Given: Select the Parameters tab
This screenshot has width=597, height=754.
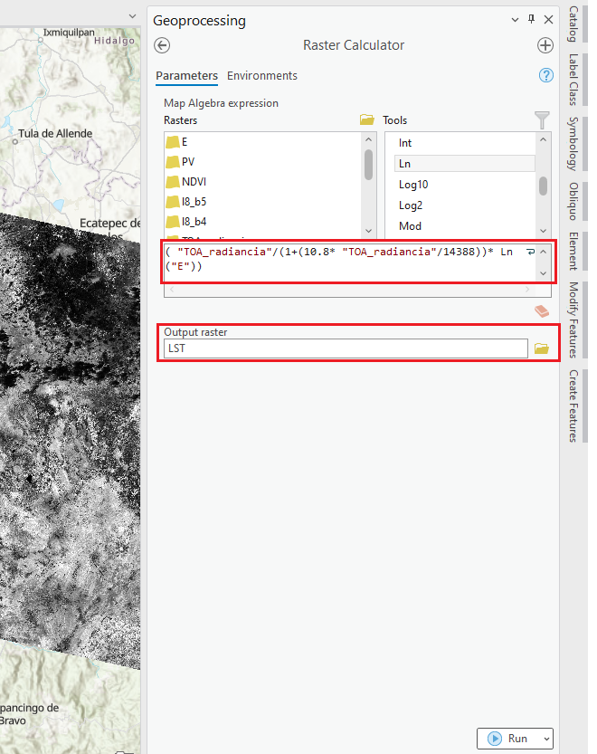Looking at the screenshot, I should (186, 76).
